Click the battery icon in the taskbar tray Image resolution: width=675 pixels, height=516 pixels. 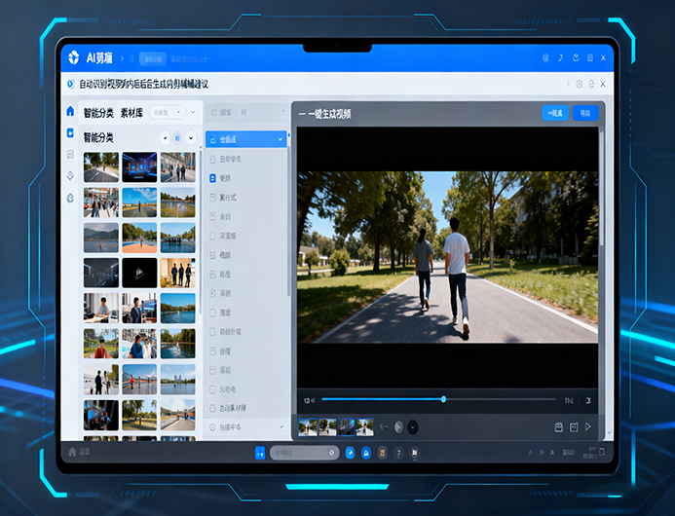(602, 452)
